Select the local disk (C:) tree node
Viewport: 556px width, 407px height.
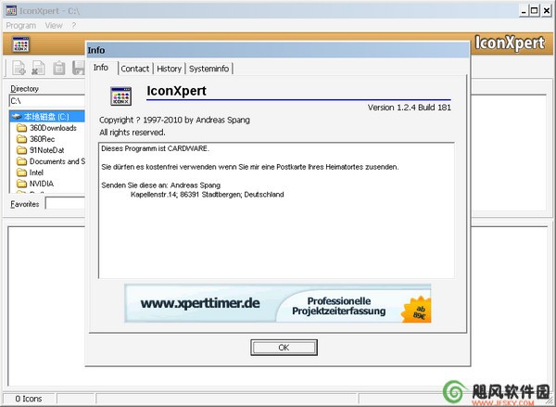46,117
